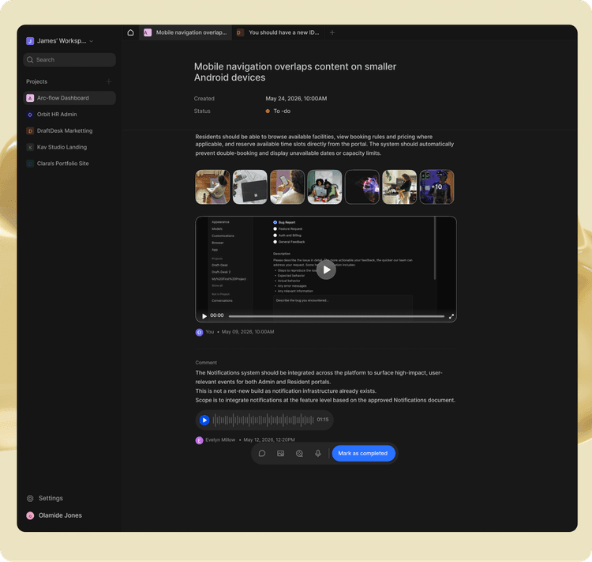The image size is (592, 562).
Task: Click Clara's Portfolio Site project icon
Action: [x=30, y=164]
